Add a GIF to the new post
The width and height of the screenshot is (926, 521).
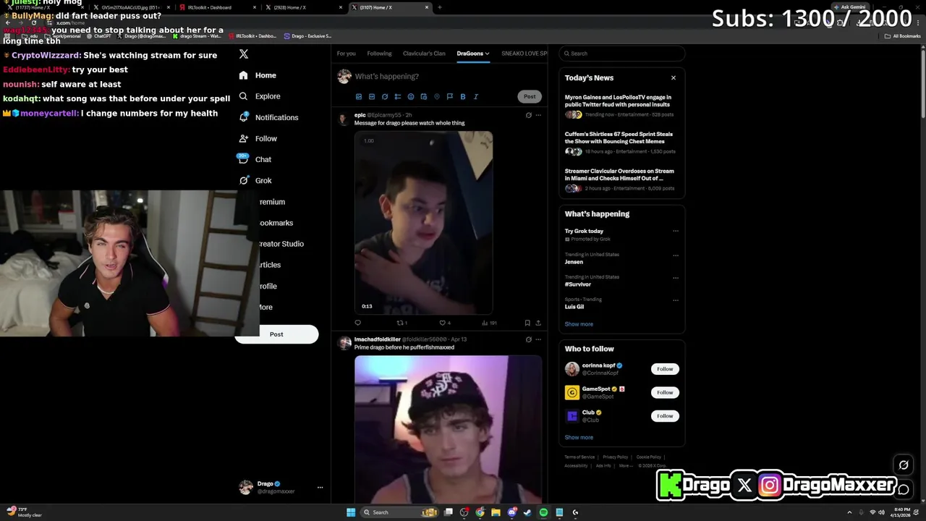[x=372, y=96]
